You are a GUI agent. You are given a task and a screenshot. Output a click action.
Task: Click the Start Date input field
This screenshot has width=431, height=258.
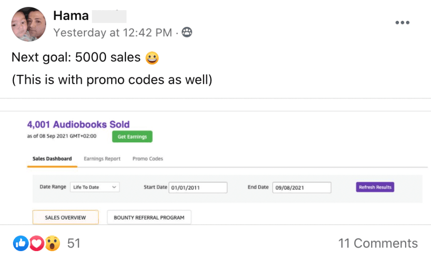[198, 187]
